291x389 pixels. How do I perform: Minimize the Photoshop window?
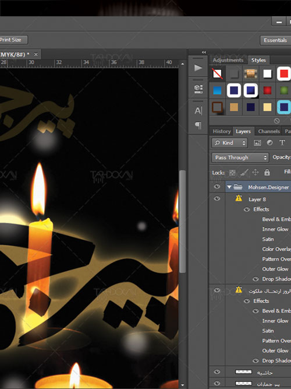(279, 22)
